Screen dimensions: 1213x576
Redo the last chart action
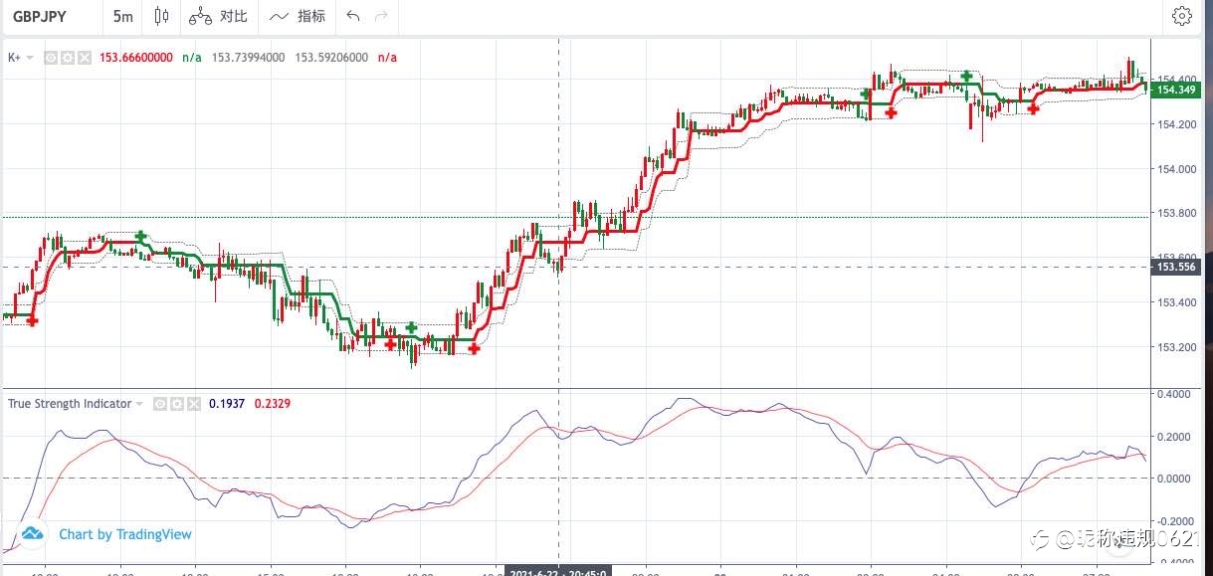tap(382, 16)
